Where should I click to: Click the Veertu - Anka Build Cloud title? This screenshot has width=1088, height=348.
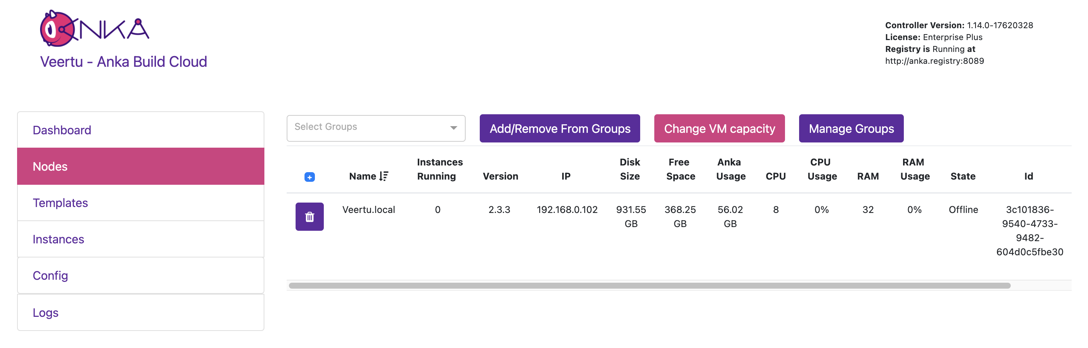point(123,62)
